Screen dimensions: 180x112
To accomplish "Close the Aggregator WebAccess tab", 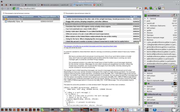I will [94, 5].
